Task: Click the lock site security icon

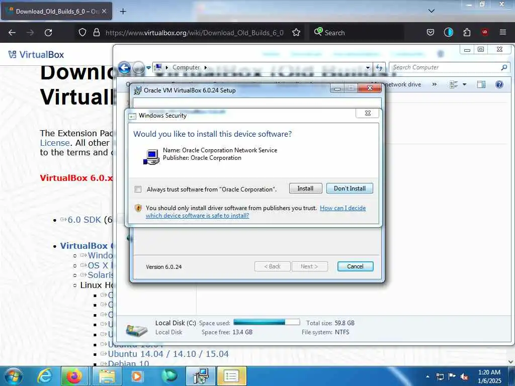Action: click(96, 33)
